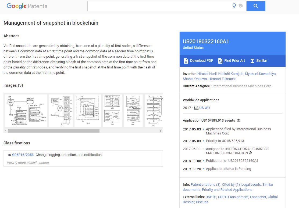Image resolution: width=299 pixels, height=208 pixels.
Task: Open inventor Kohichi Kamijoh link
Action: point(231,74)
